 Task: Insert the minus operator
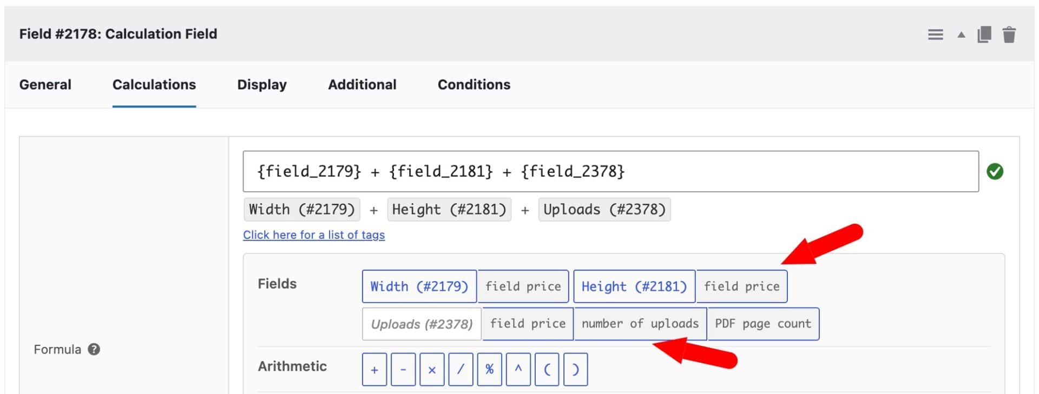click(x=403, y=370)
